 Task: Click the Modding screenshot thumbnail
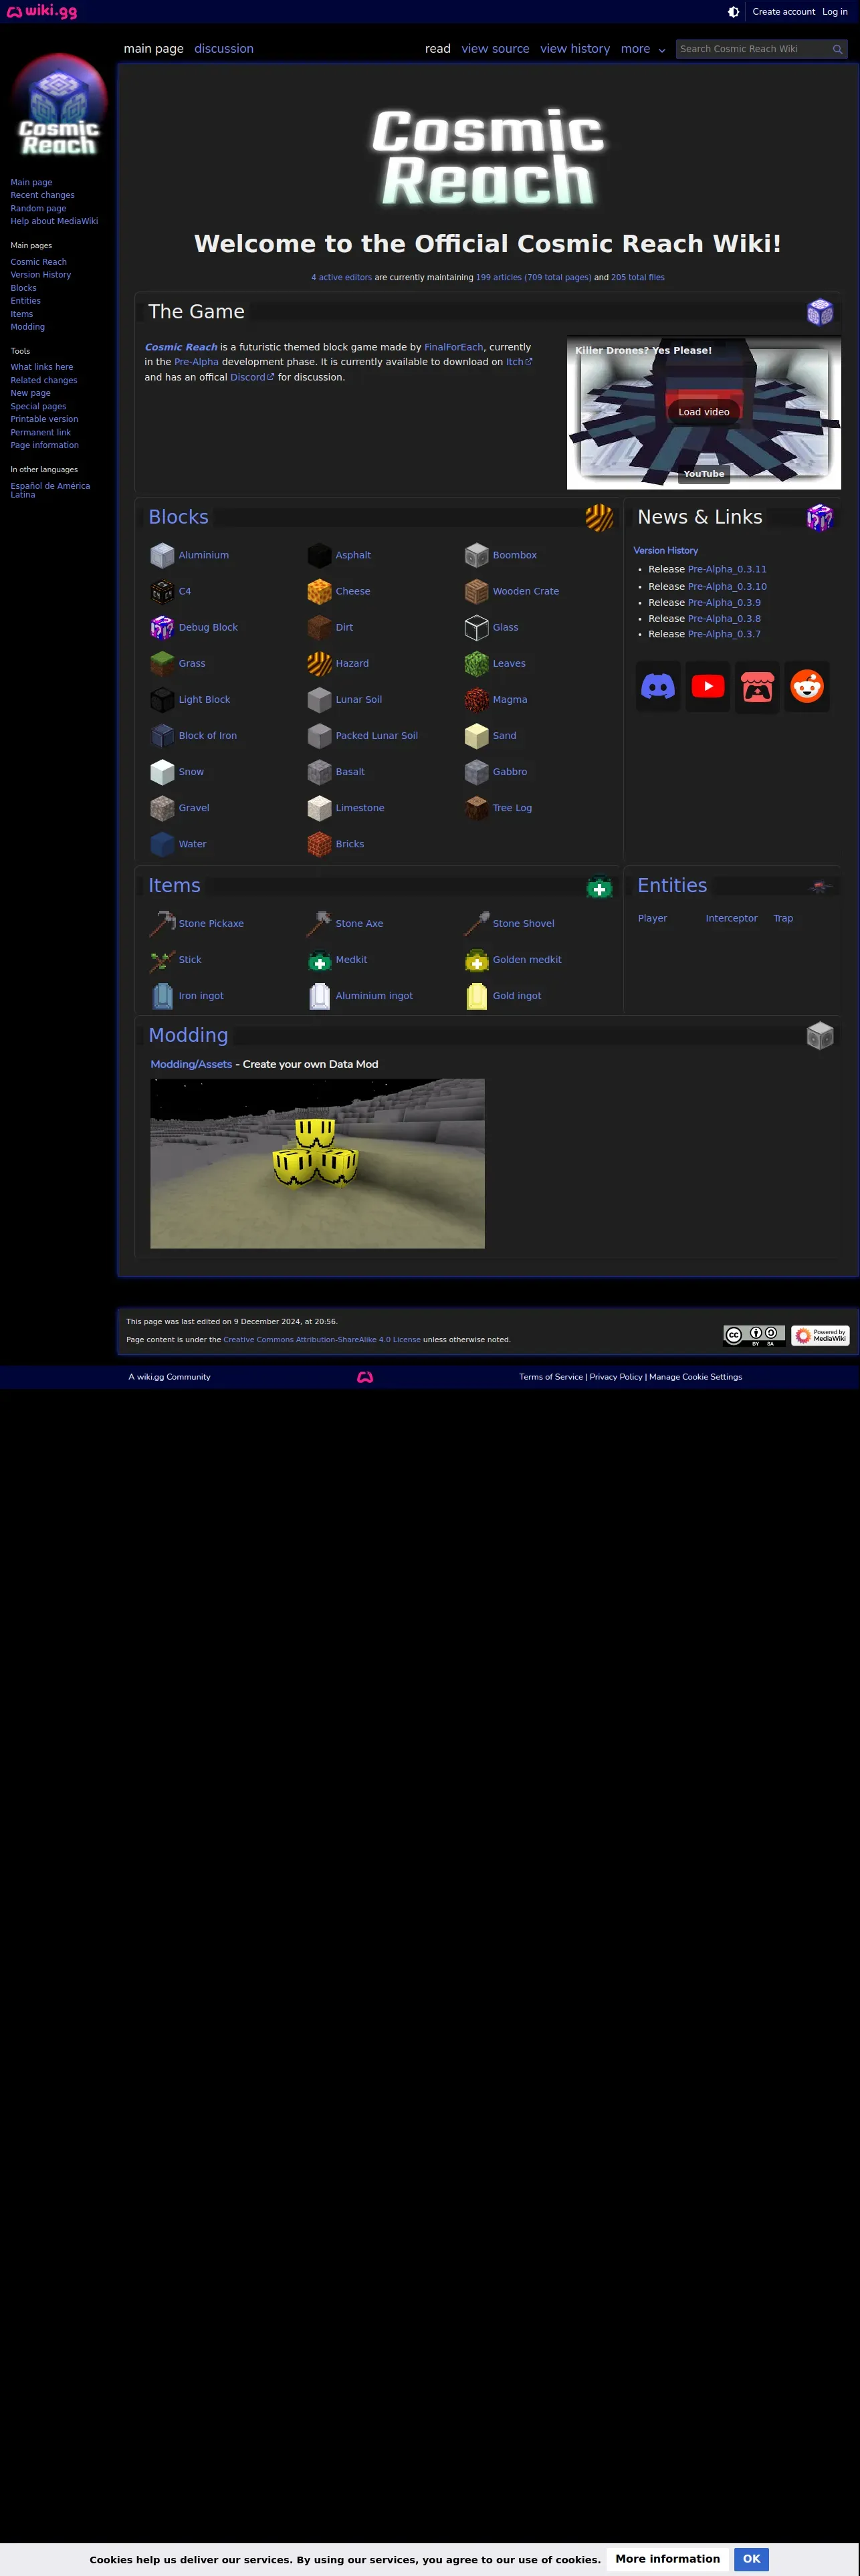pos(317,1163)
